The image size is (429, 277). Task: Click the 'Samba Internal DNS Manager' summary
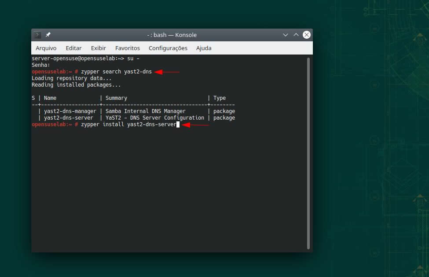[145, 111]
